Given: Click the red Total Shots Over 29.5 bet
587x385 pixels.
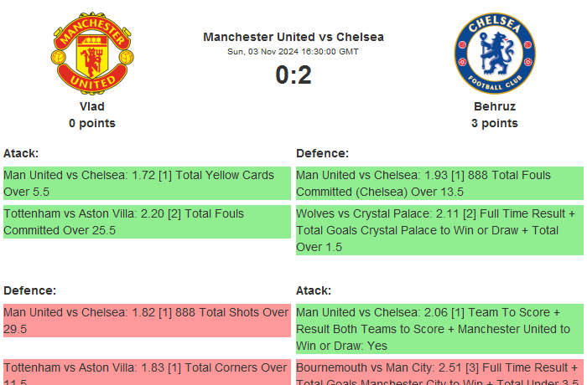Looking at the screenshot, I should 147,321.
